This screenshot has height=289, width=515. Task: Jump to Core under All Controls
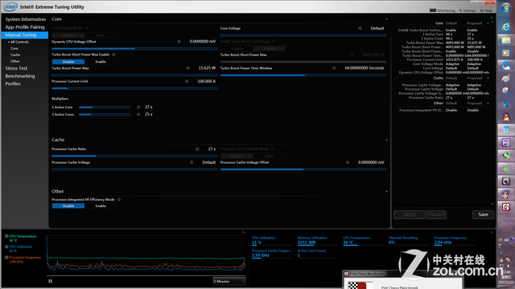click(x=14, y=48)
